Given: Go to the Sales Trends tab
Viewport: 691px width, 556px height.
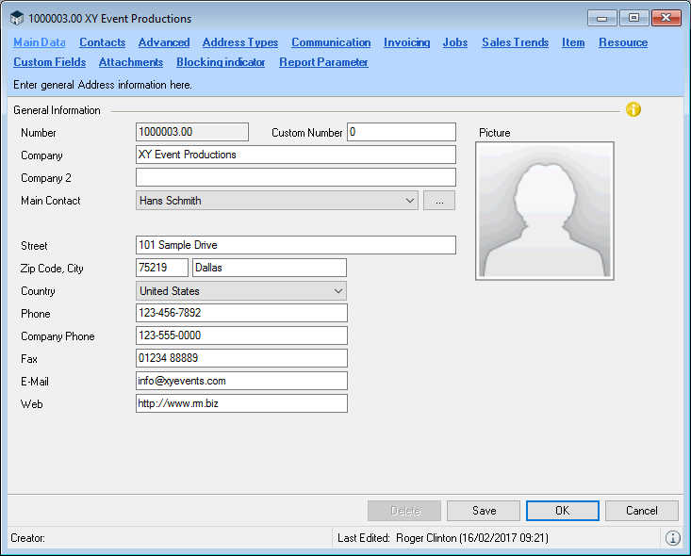Looking at the screenshot, I should [515, 42].
